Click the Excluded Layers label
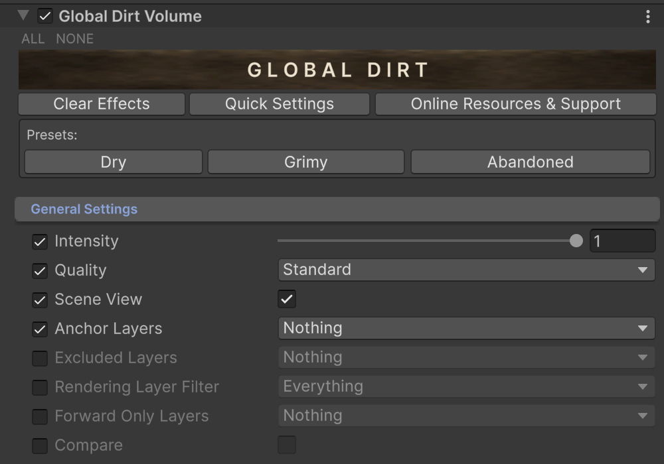 point(116,358)
